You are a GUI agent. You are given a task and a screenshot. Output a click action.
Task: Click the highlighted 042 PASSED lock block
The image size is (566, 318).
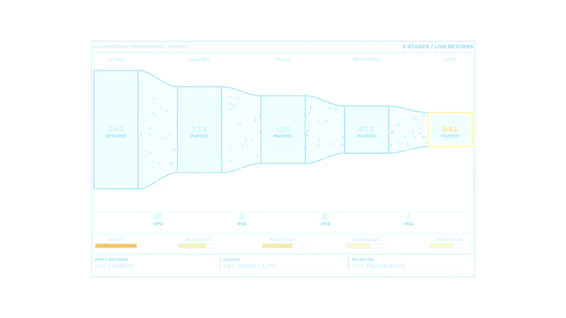click(x=450, y=130)
